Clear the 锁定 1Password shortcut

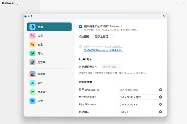click(161, 104)
